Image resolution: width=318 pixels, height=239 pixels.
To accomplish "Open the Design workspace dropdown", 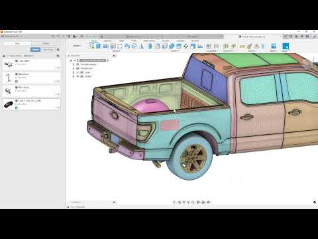I will click(77, 46).
